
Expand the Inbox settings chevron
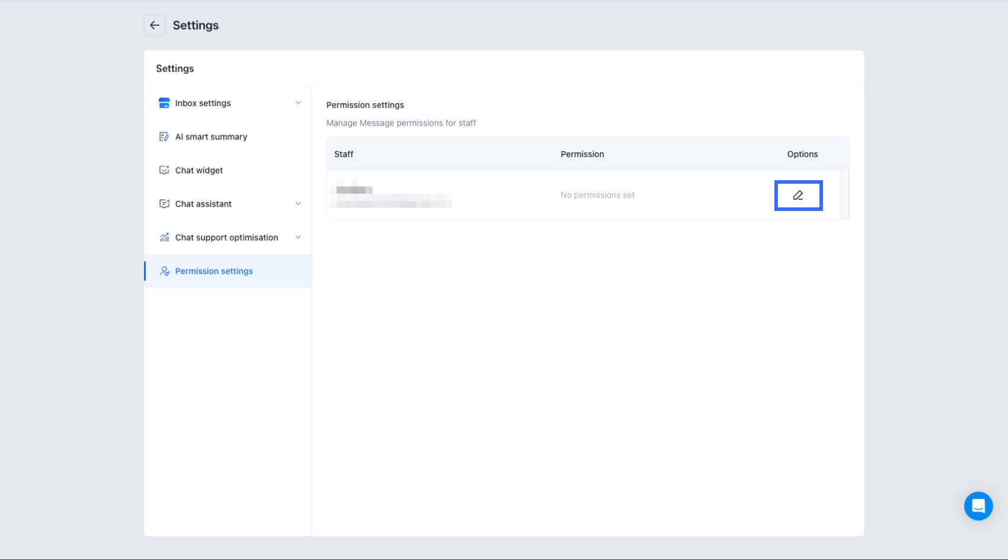coord(298,103)
